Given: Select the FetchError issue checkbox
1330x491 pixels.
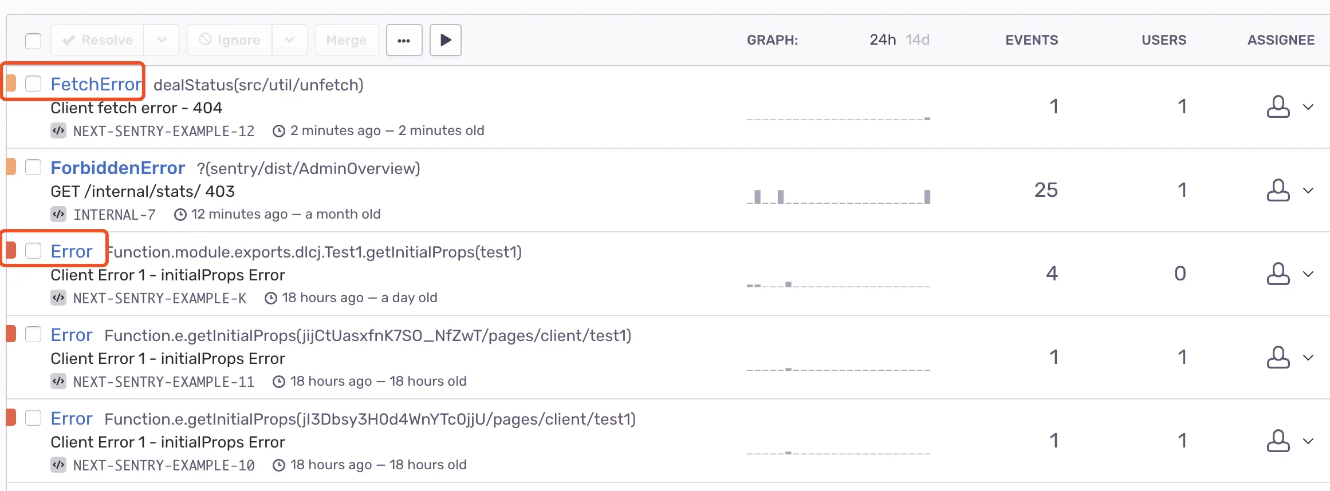Looking at the screenshot, I should (x=33, y=84).
